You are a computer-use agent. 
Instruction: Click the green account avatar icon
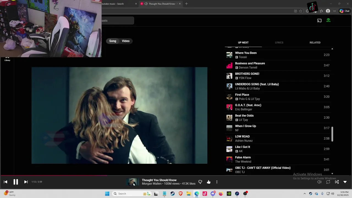pos(328,20)
